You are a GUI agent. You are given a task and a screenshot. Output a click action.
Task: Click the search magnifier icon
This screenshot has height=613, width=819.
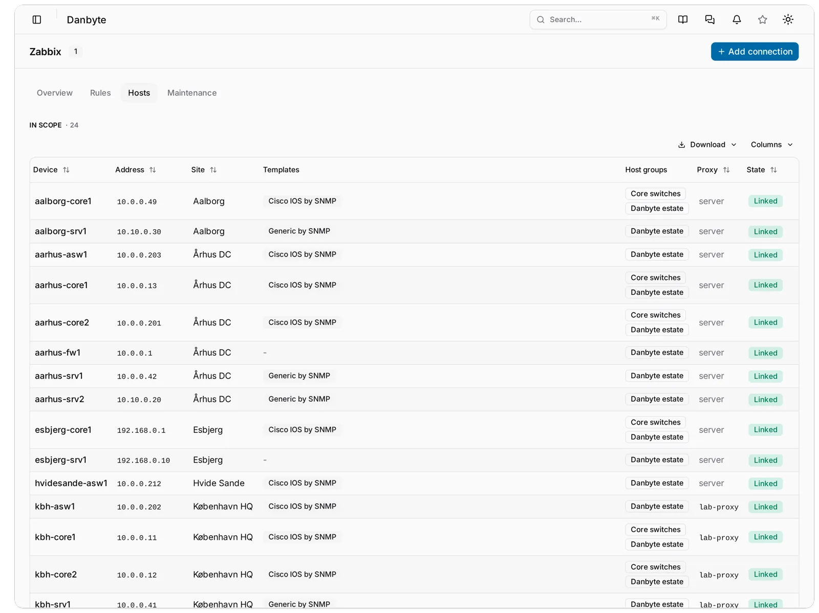coord(541,19)
